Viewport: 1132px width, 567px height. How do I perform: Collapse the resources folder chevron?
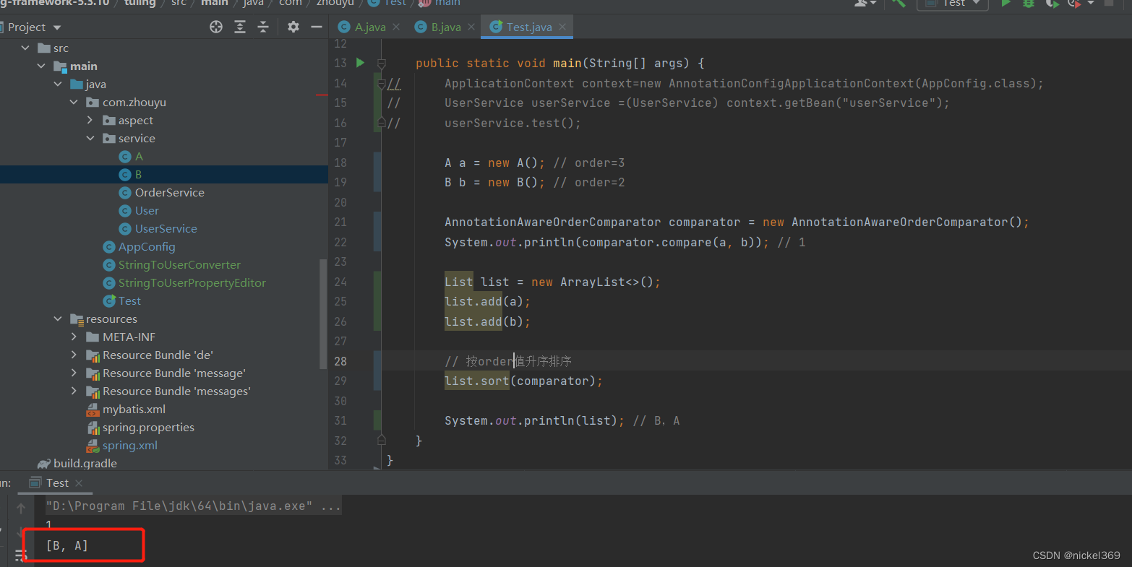click(x=58, y=319)
